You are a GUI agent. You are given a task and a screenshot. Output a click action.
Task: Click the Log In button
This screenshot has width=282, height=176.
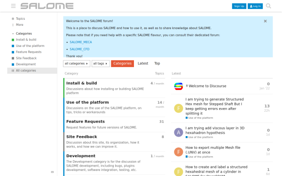click(255, 6)
